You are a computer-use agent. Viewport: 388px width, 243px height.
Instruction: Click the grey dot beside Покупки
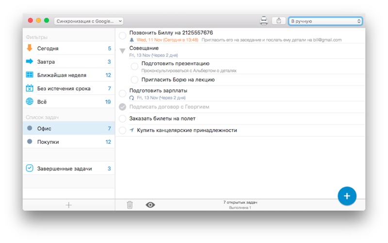click(30, 141)
